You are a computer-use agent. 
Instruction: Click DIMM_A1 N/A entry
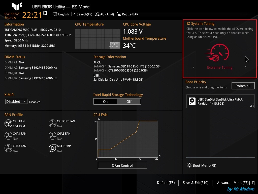tap(14, 62)
